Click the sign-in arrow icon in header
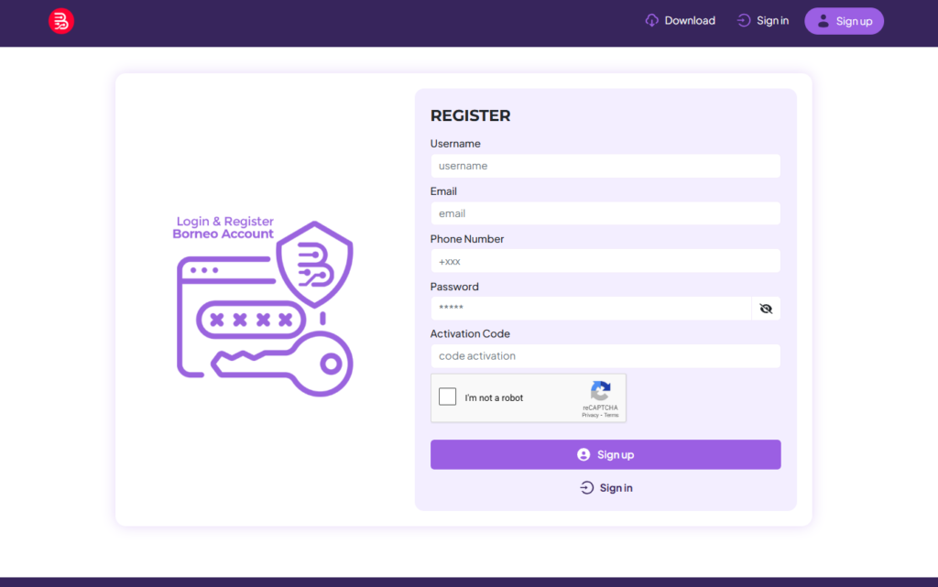This screenshot has height=587, width=938. tap(744, 20)
